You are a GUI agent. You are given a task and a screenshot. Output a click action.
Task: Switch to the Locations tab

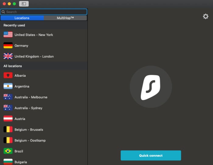22,18
